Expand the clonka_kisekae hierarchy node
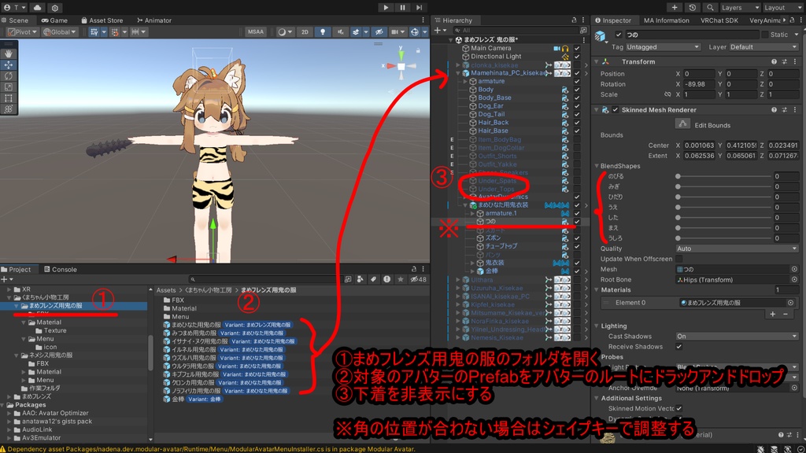The image size is (806, 453). click(458, 65)
